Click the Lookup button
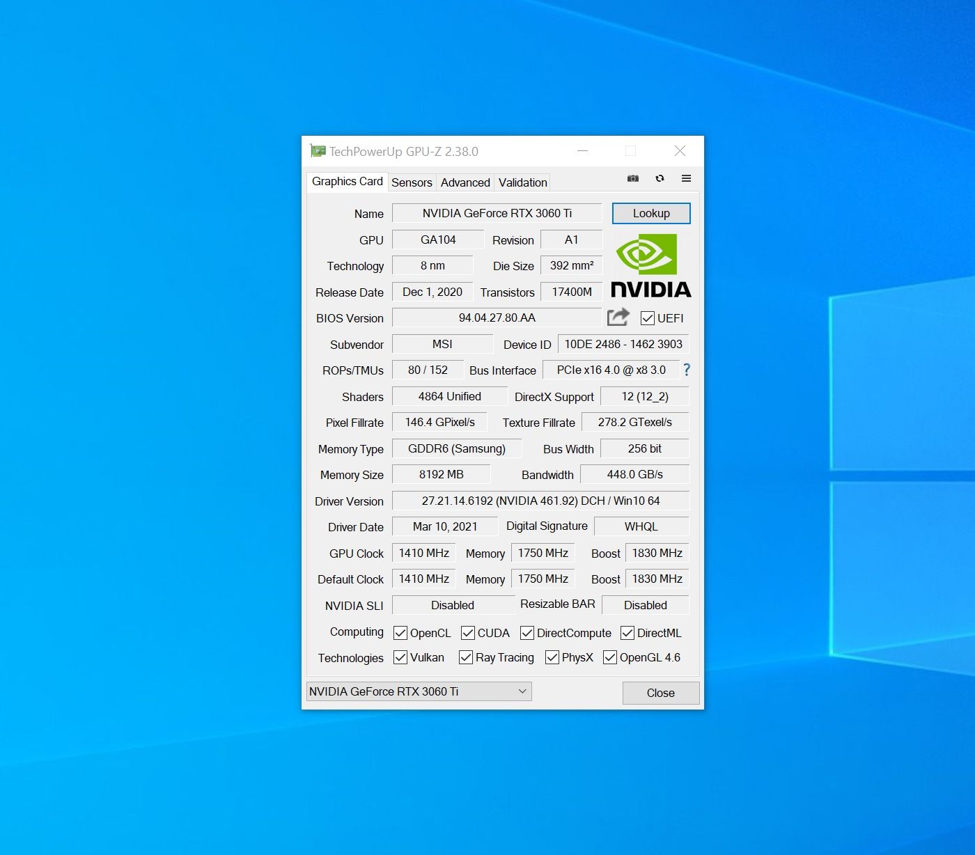This screenshot has width=975, height=855. point(651,214)
